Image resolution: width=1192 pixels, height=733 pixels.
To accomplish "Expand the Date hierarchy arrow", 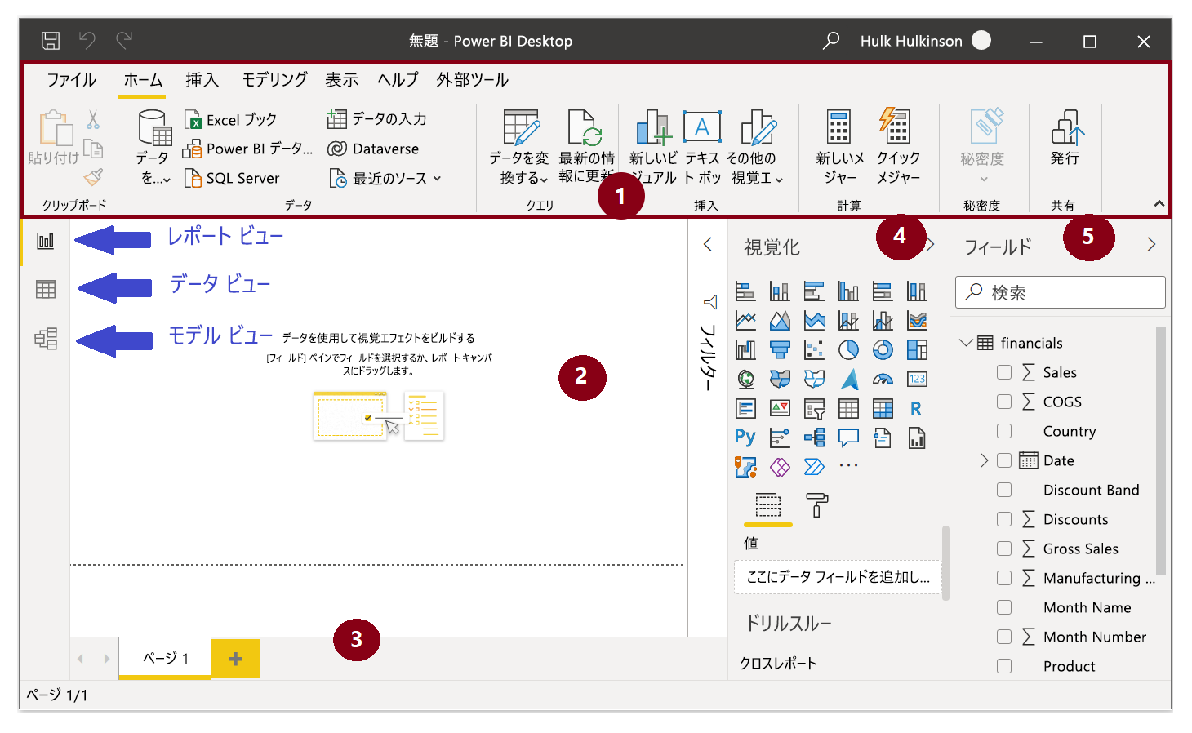I will (984, 460).
